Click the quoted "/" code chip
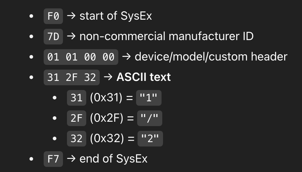The width and height of the screenshot is (302, 172). (x=150, y=118)
